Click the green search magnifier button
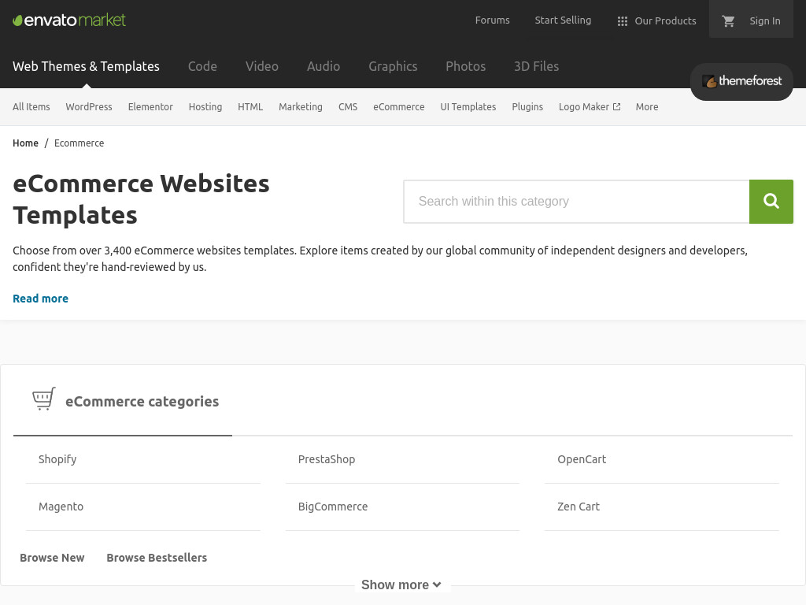The height and width of the screenshot is (605, 806). coord(771,202)
